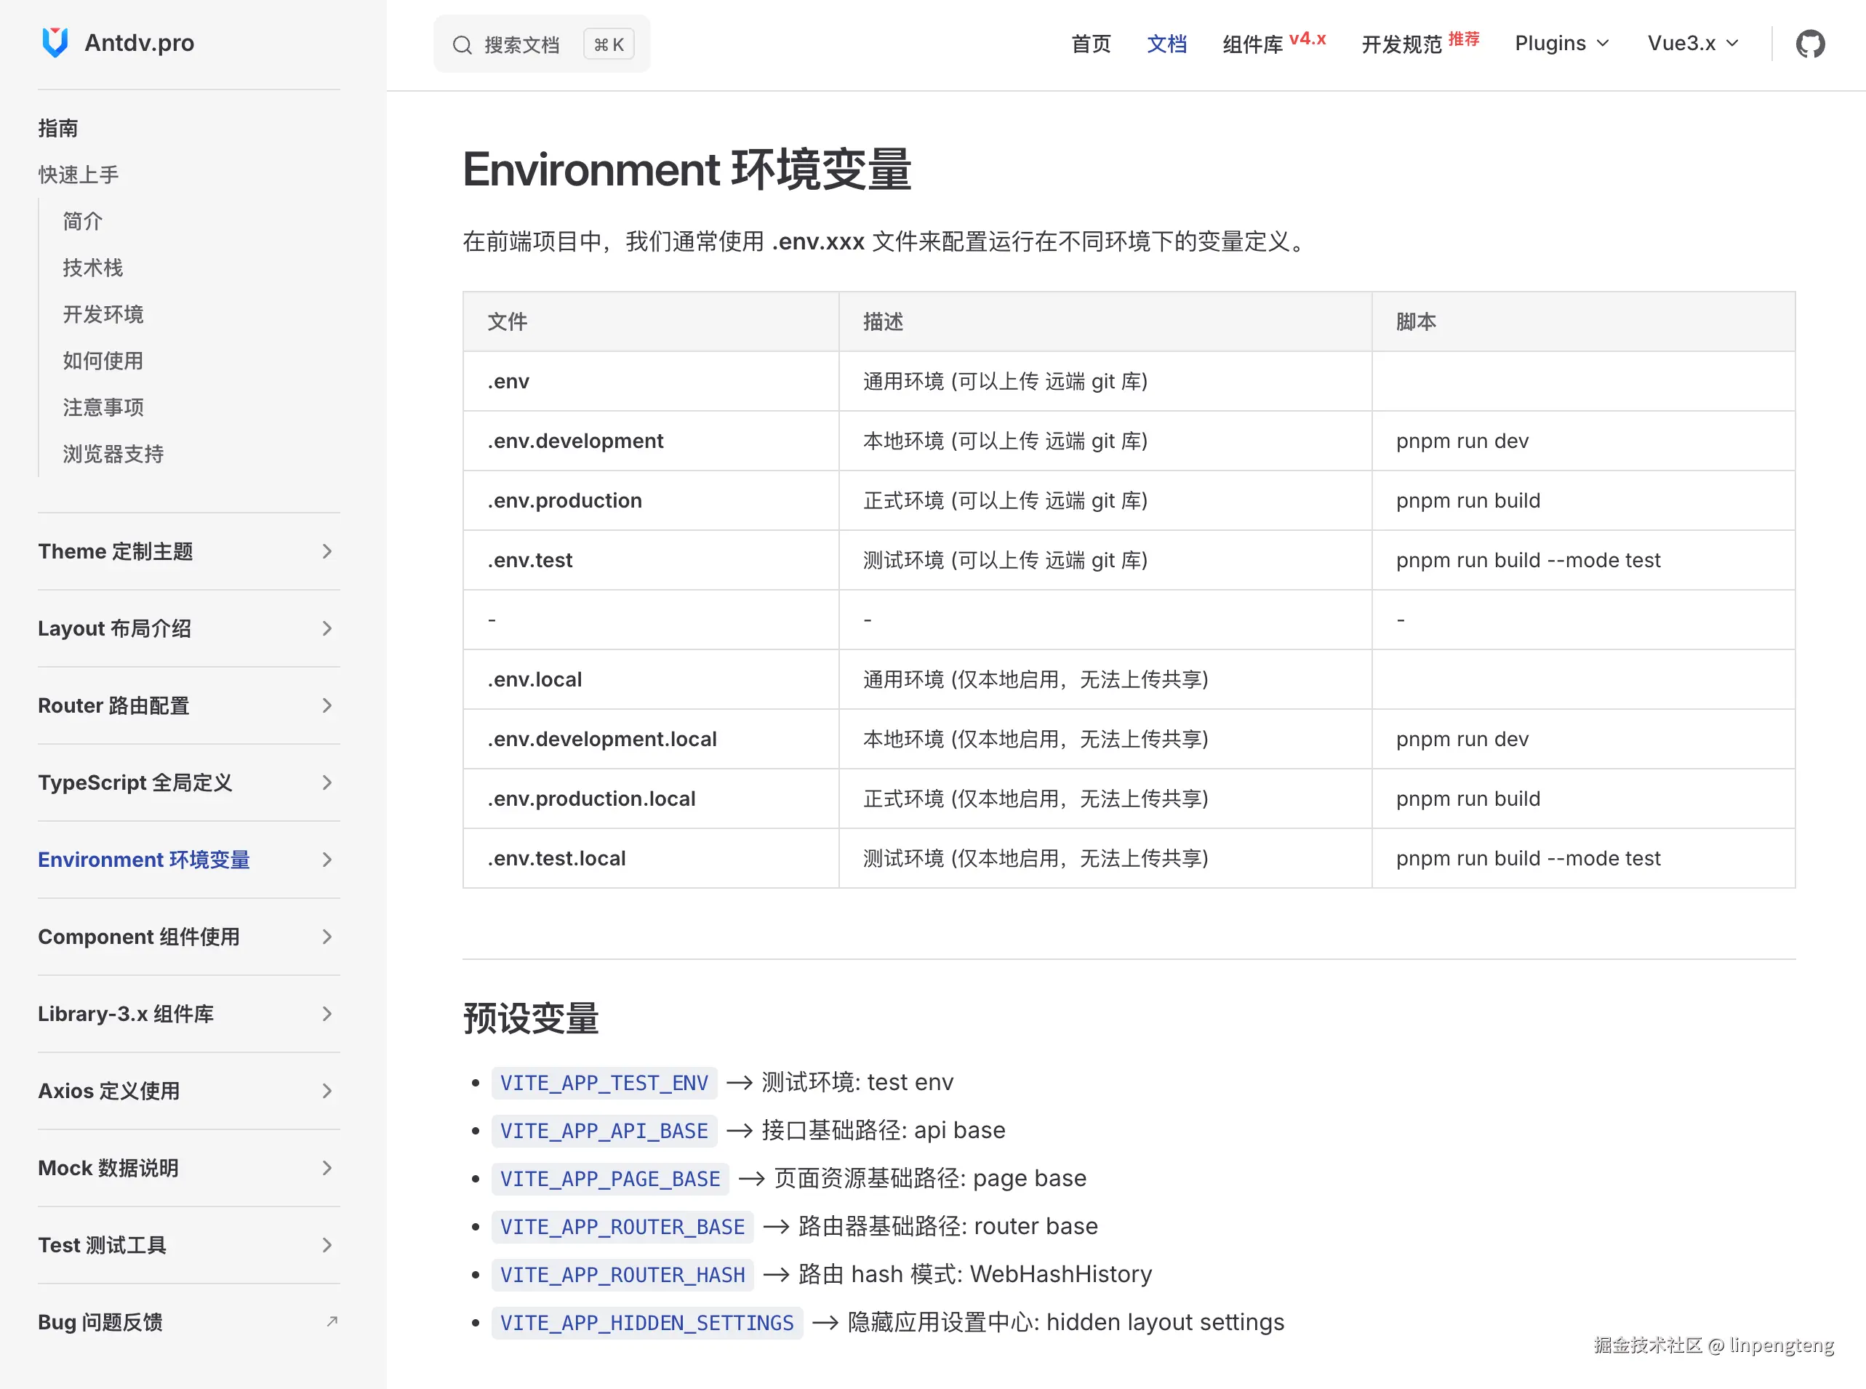
Task: Click the chevron beside Mock 数据说明
Action: pyautogui.click(x=327, y=1168)
